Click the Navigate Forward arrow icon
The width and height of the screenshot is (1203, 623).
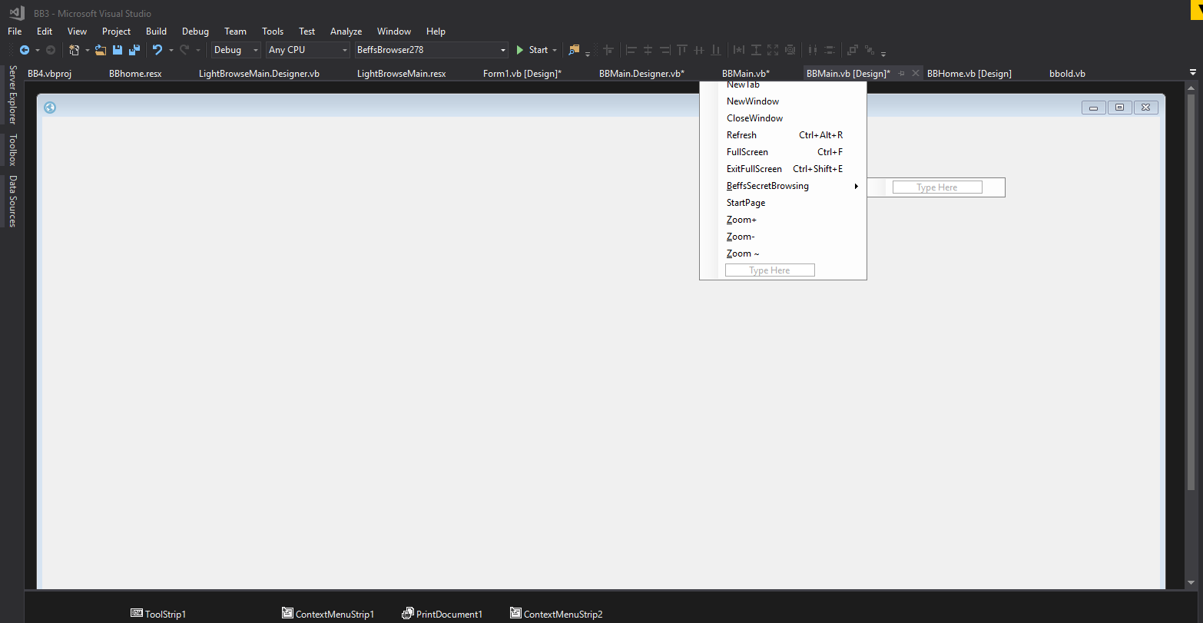pos(51,50)
